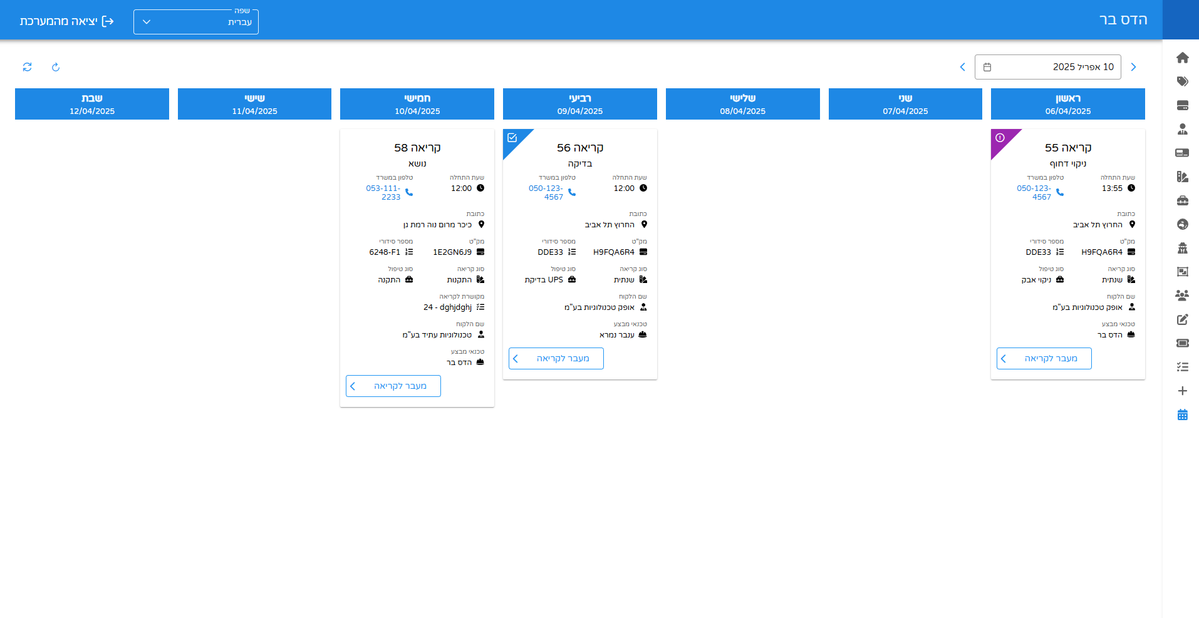Click location pin on call 58 address
This screenshot has height=618, width=1199.
click(481, 224)
